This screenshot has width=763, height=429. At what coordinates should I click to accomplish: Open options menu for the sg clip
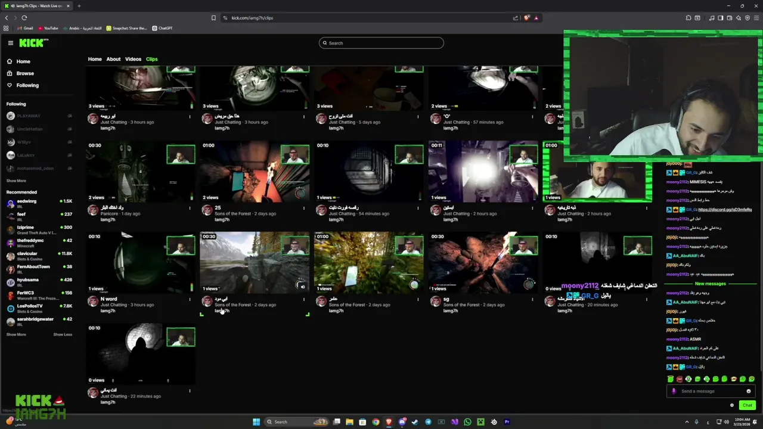(x=532, y=299)
